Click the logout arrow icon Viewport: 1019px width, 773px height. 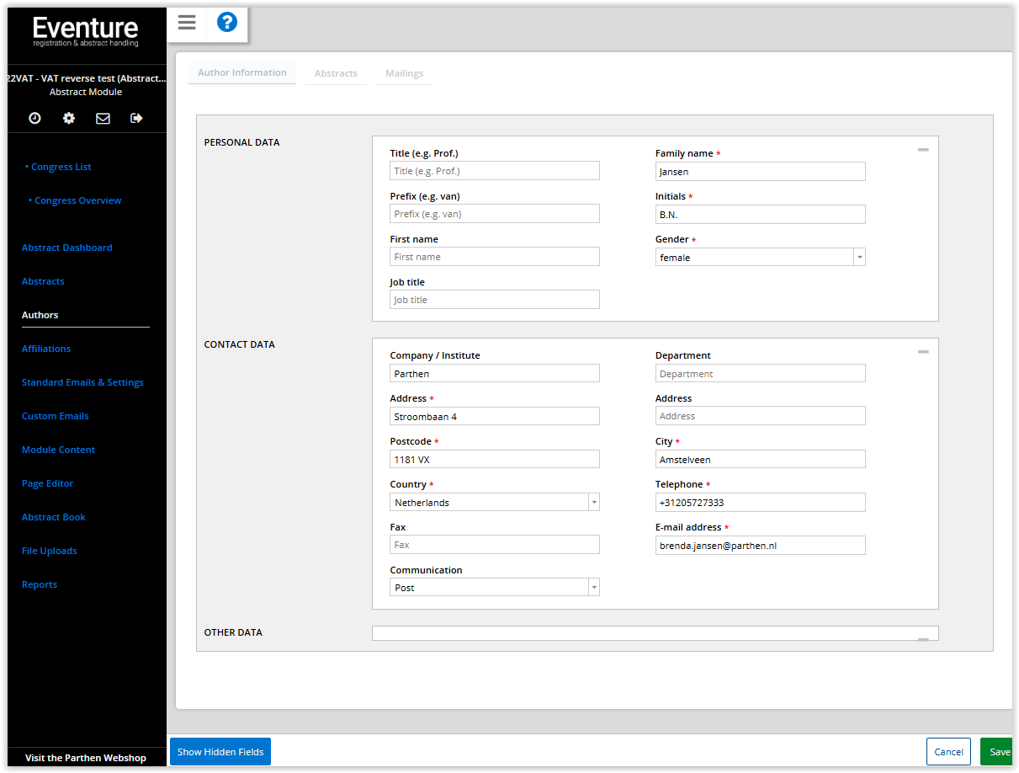tap(136, 119)
